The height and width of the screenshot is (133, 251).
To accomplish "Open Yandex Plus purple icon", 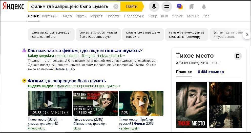I will pos(180,7).
